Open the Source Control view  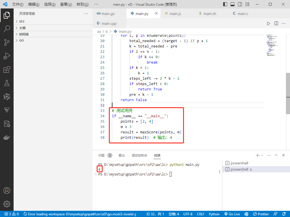point(7,42)
